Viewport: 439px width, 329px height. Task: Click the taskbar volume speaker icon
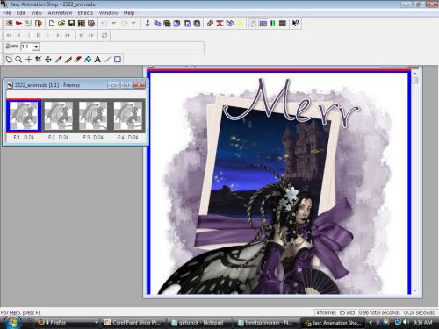[x=406, y=322]
